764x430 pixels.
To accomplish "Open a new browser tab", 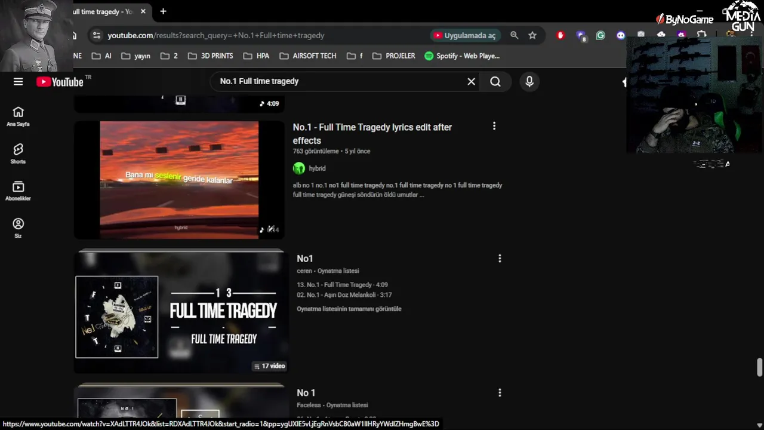I will (163, 11).
